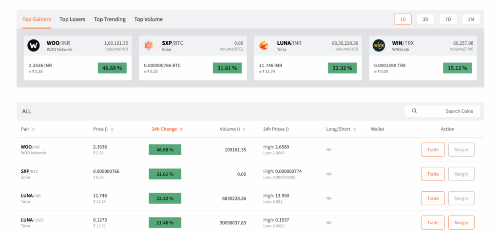This screenshot has width=499, height=234.
Task: Select the 1M time range
Action: pyautogui.click(x=471, y=19)
